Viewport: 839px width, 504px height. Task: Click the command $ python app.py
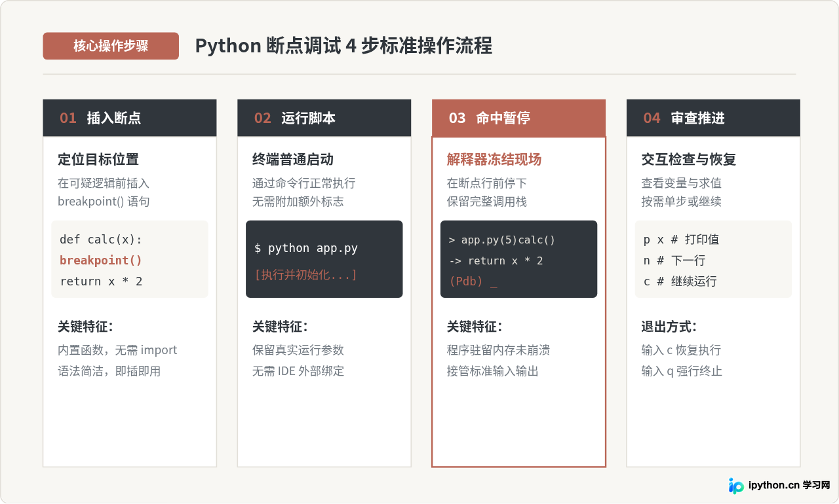pos(306,248)
